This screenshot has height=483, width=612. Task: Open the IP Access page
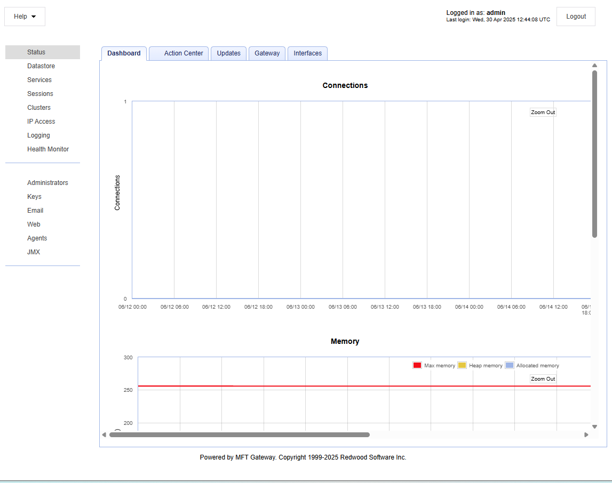tap(41, 122)
